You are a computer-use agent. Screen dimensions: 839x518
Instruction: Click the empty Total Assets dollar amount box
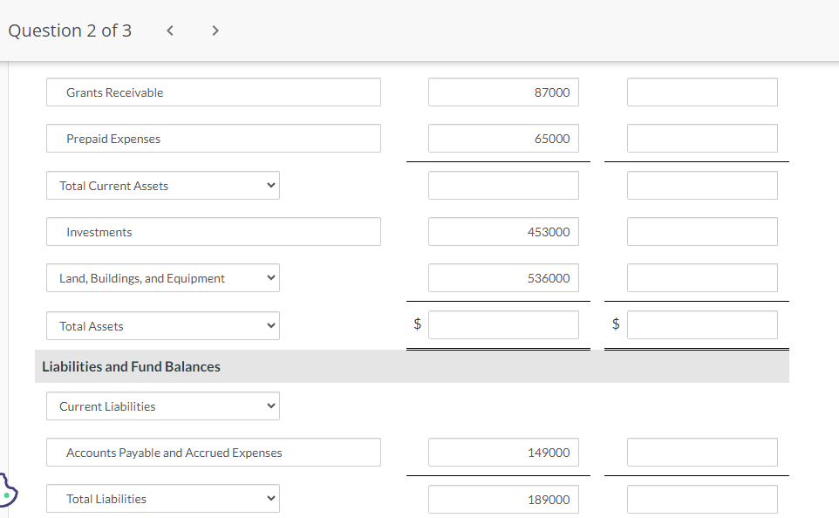pos(503,324)
